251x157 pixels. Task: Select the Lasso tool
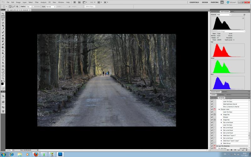pyautogui.click(x=3, y=20)
